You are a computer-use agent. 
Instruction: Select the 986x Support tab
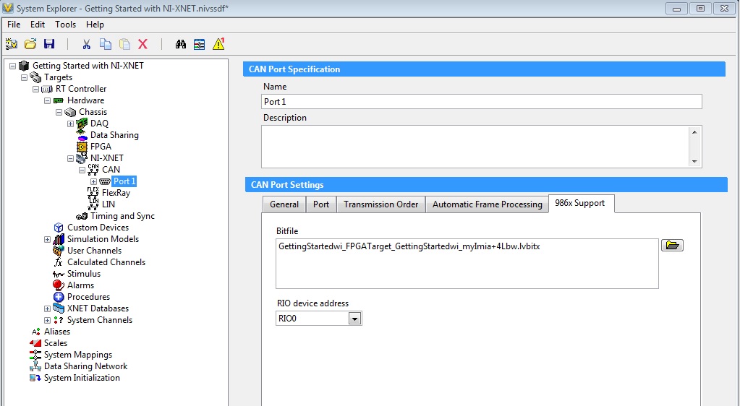point(582,203)
